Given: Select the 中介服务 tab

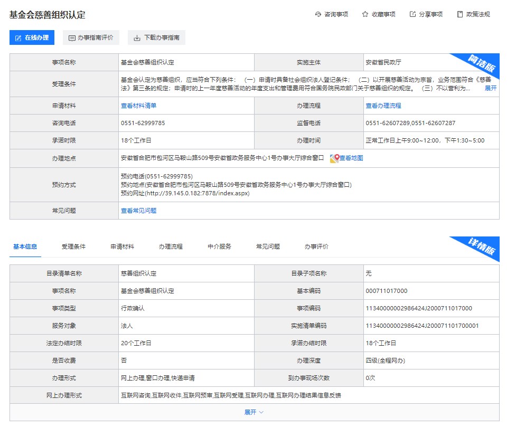Looking at the screenshot, I should (x=219, y=246).
